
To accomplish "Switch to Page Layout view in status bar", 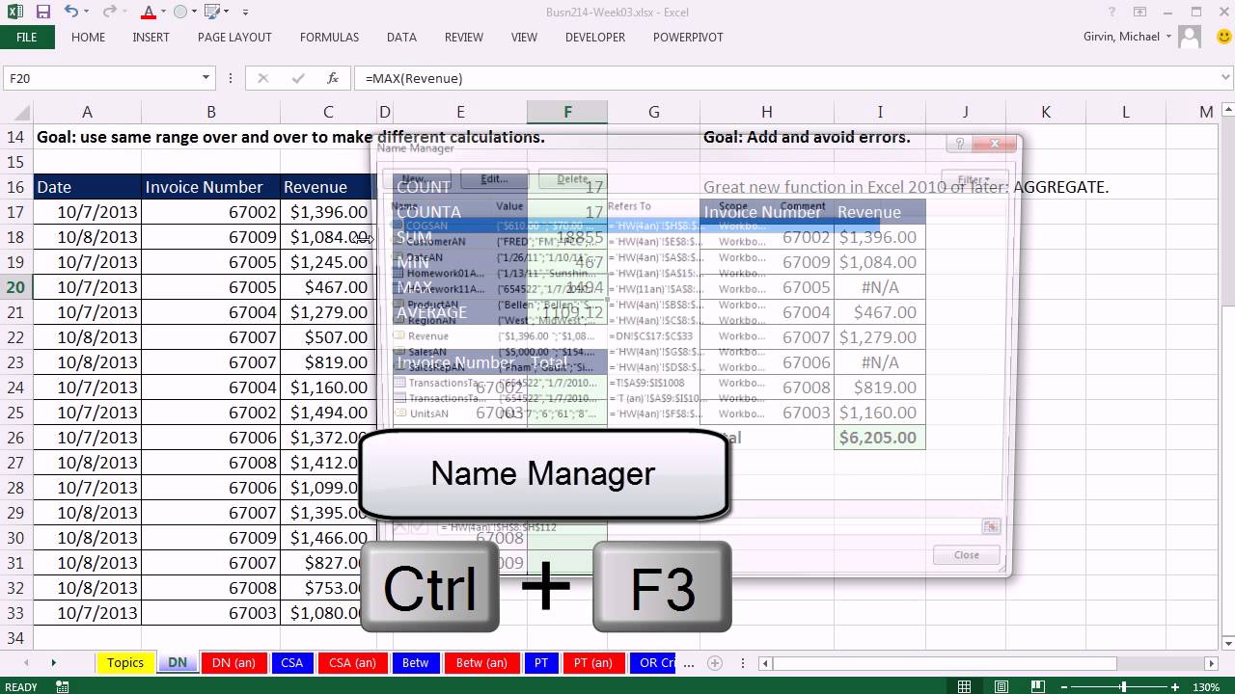I will click(x=1001, y=687).
